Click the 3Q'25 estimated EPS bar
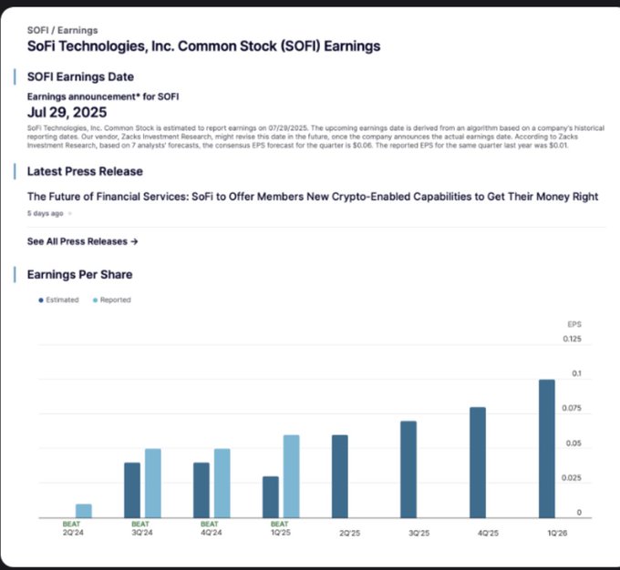The width and height of the screenshot is (620, 570). pyautogui.click(x=408, y=469)
